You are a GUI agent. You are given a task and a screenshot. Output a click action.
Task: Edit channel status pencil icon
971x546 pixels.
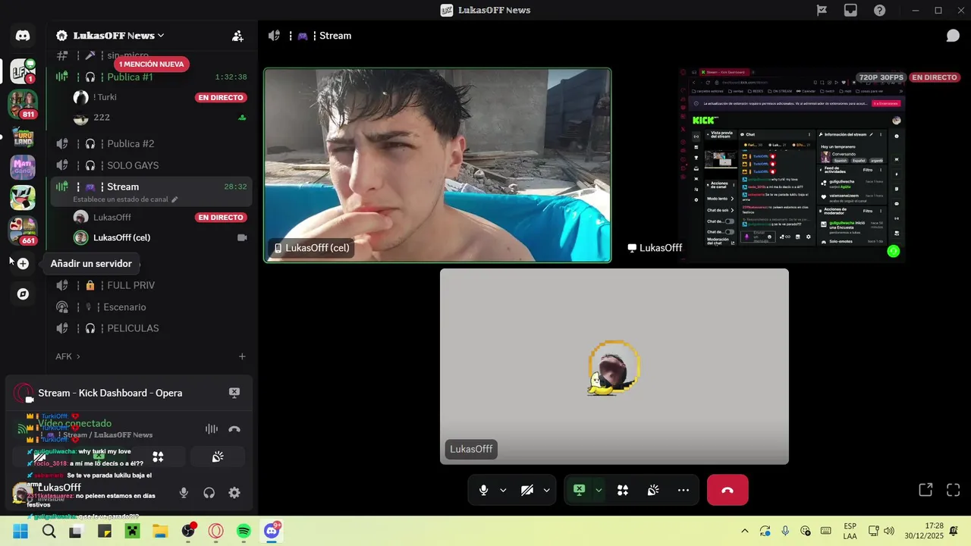[174, 199]
